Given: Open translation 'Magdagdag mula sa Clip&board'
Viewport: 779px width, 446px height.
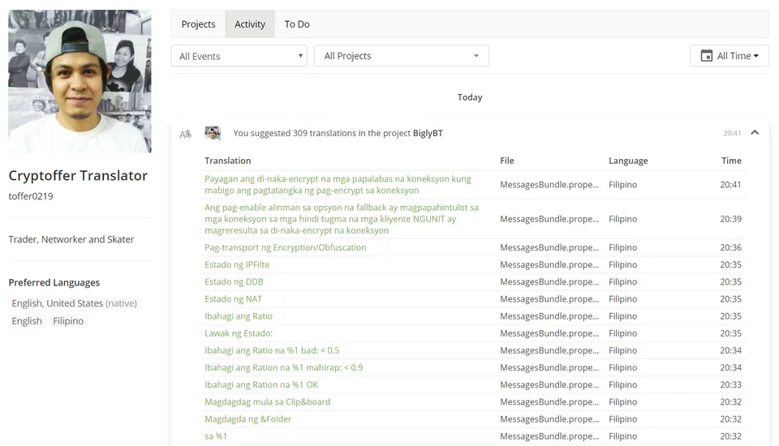Looking at the screenshot, I should coord(267,401).
